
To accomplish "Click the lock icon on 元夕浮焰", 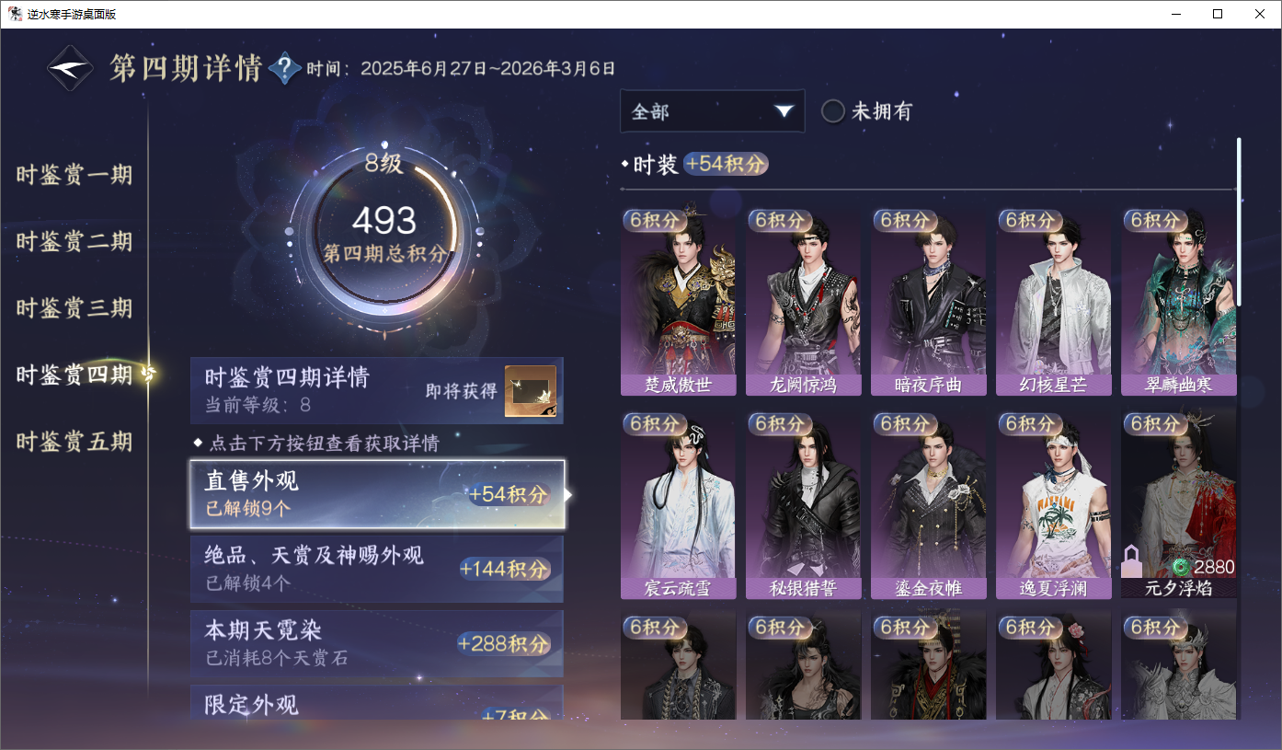I will [1130, 560].
